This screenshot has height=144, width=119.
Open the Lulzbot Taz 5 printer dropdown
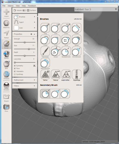[96, 9]
